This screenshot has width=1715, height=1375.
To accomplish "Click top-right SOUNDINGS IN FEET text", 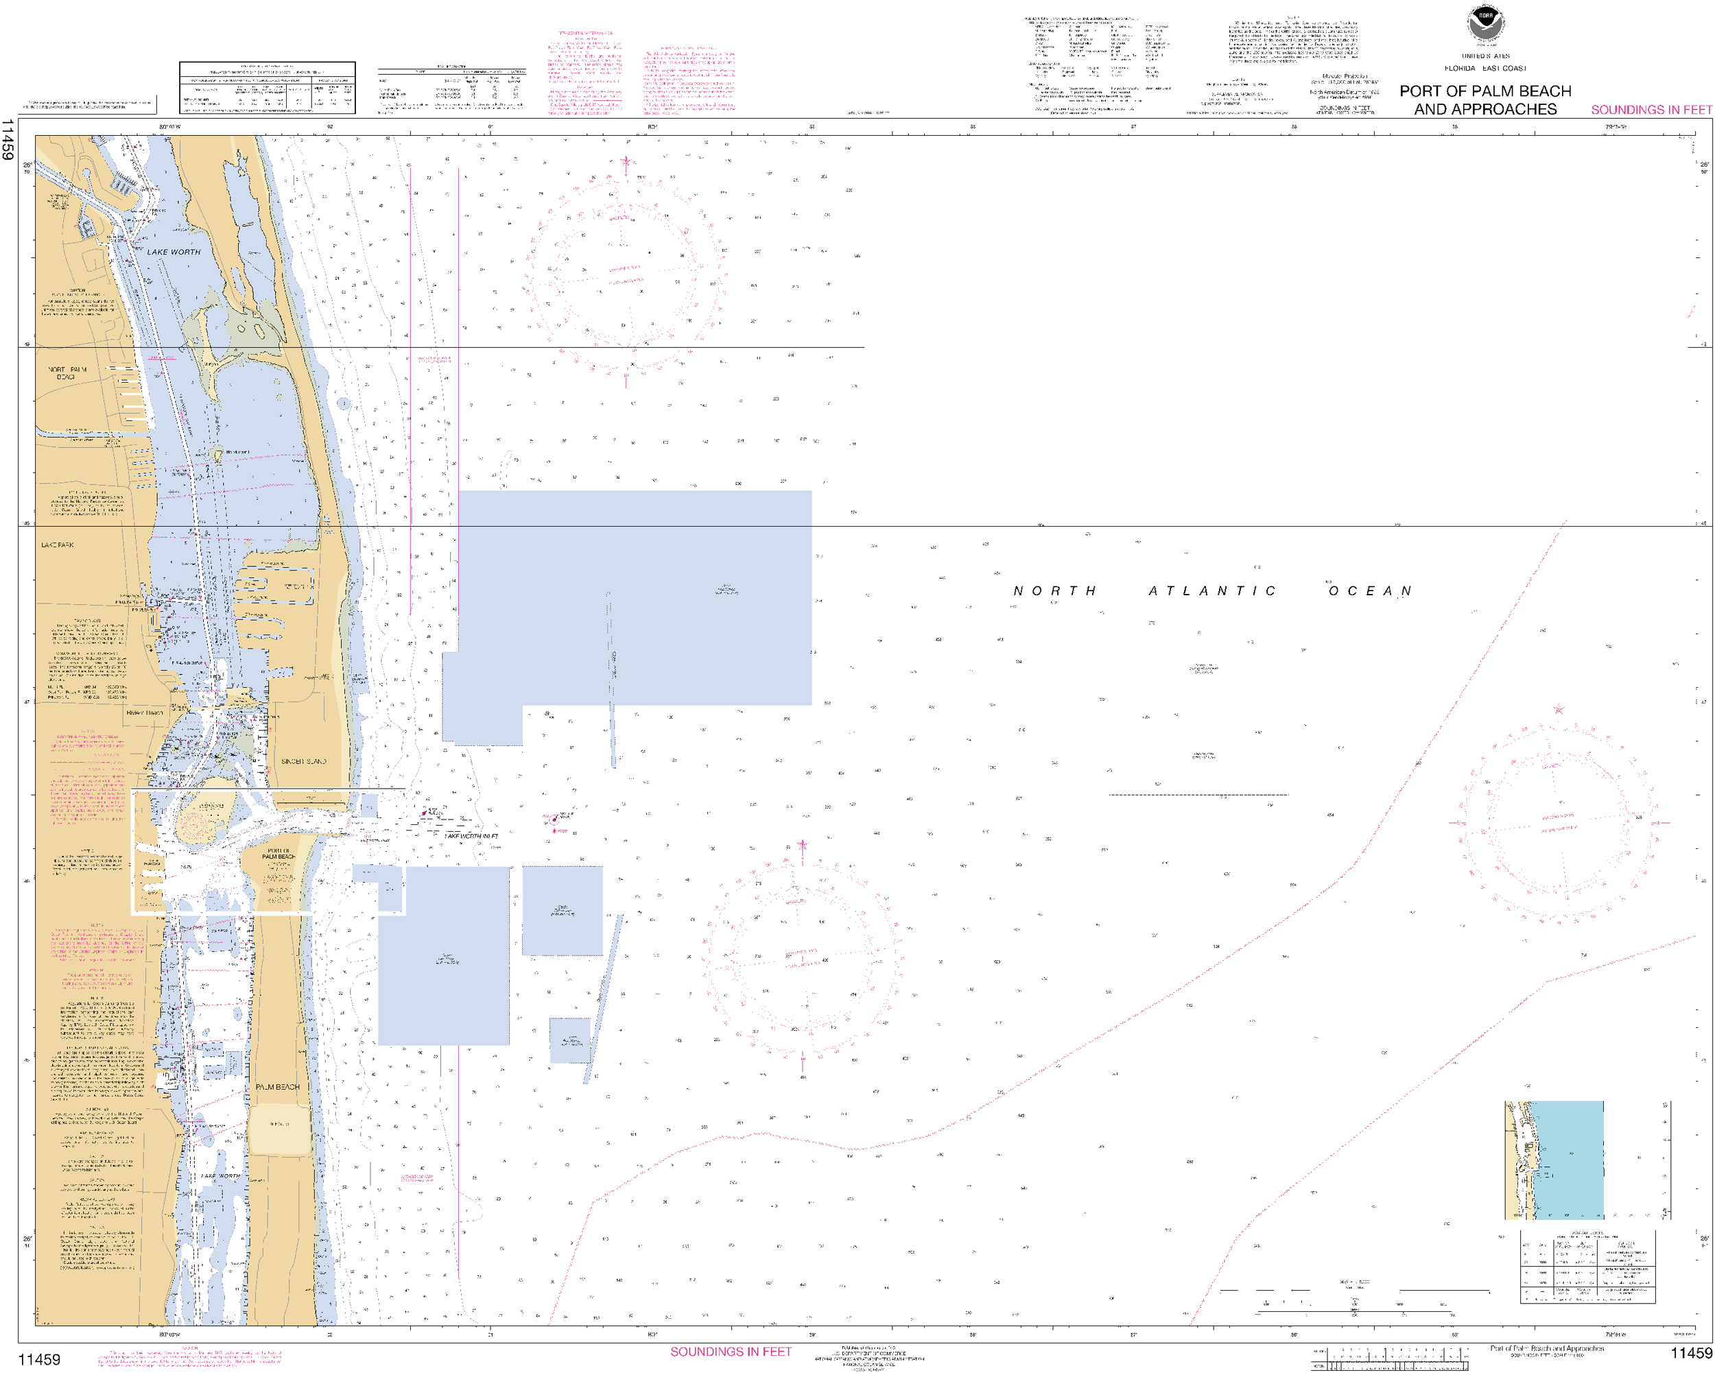I will pos(1651,110).
